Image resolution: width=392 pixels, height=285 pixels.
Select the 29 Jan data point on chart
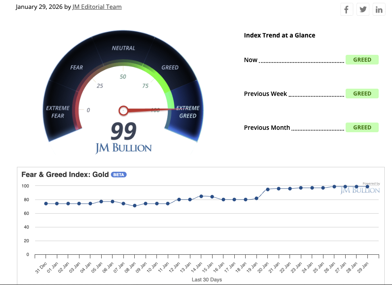(367, 187)
